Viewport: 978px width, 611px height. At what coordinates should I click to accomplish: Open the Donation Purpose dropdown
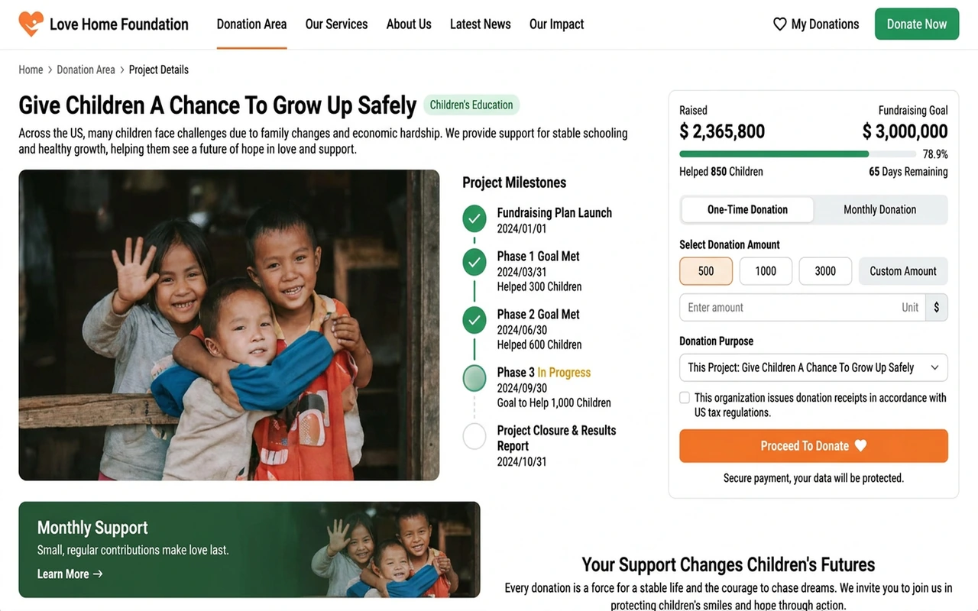click(814, 367)
